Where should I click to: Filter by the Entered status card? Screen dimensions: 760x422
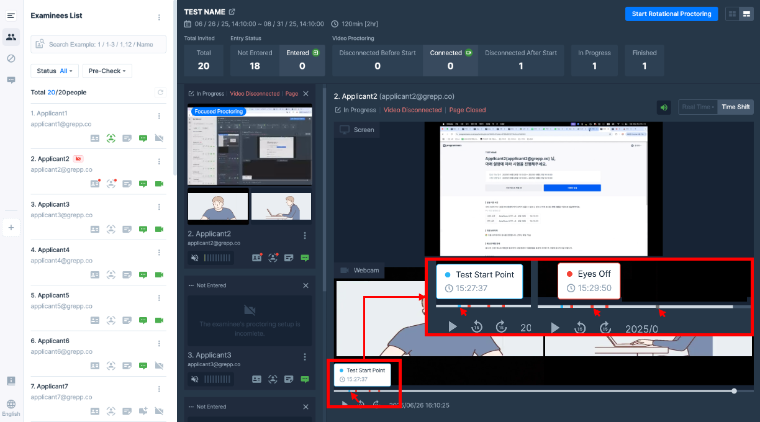[x=302, y=60]
